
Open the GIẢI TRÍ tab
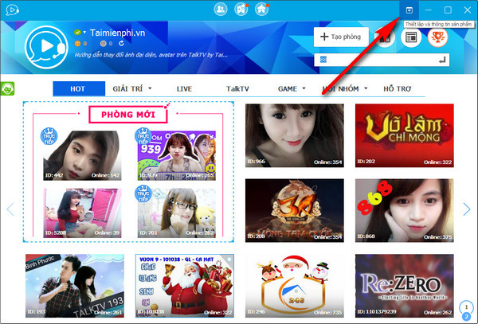click(127, 88)
